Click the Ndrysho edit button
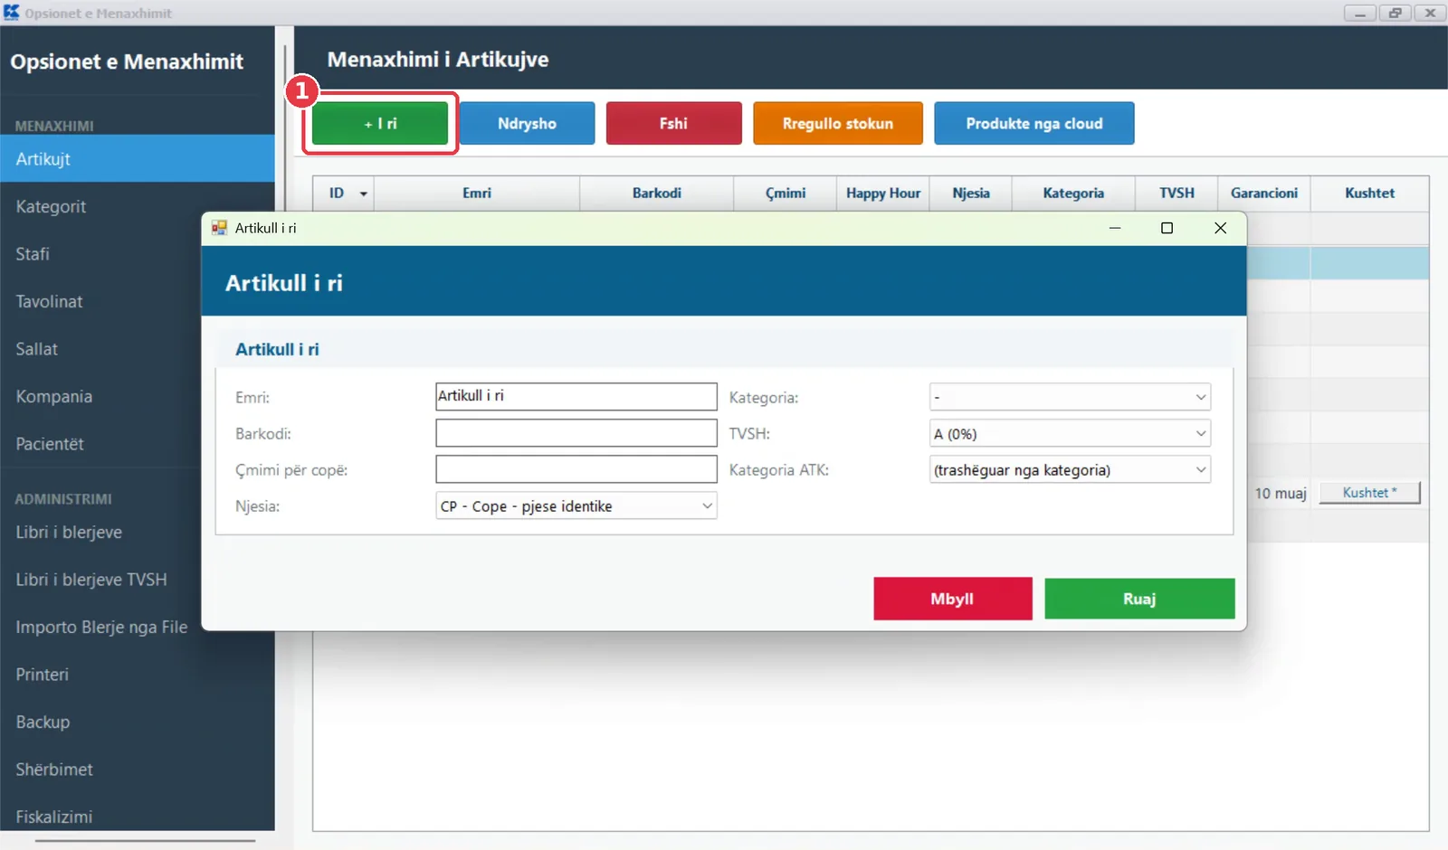 point(527,123)
